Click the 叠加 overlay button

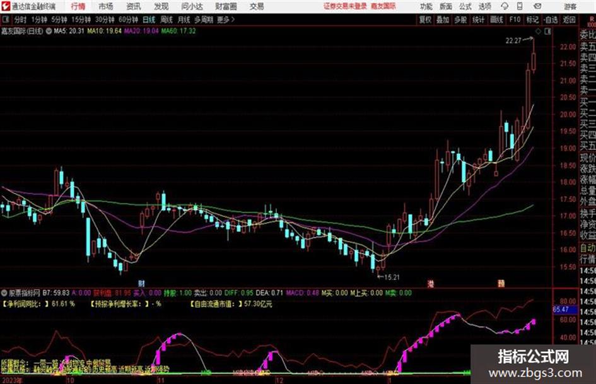(443, 20)
